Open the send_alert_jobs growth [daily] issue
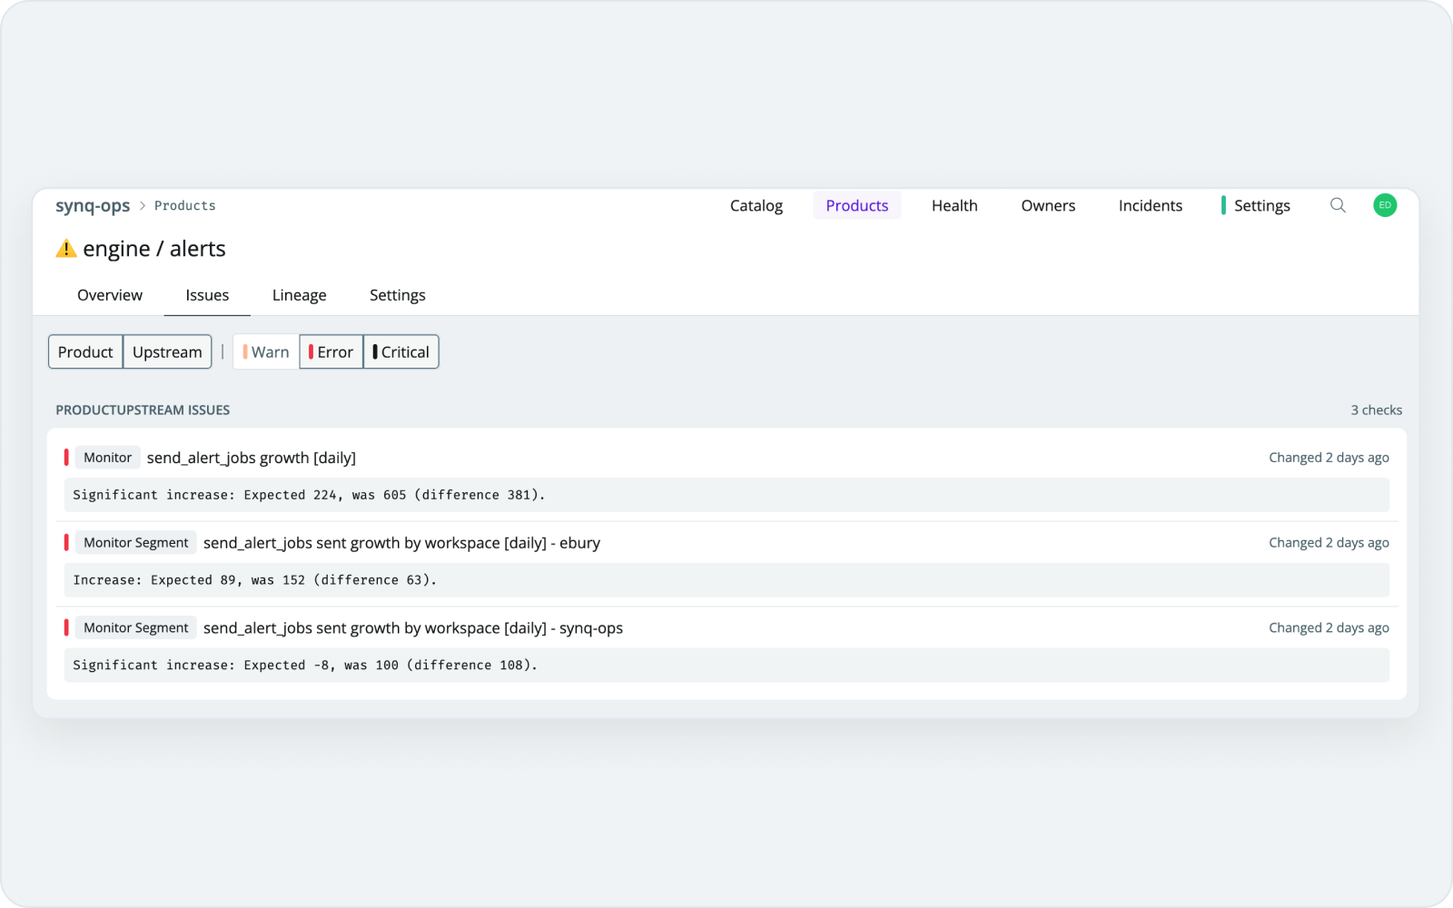Image resolution: width=1453 pixels, height=908 pixels. coord(252,457)
